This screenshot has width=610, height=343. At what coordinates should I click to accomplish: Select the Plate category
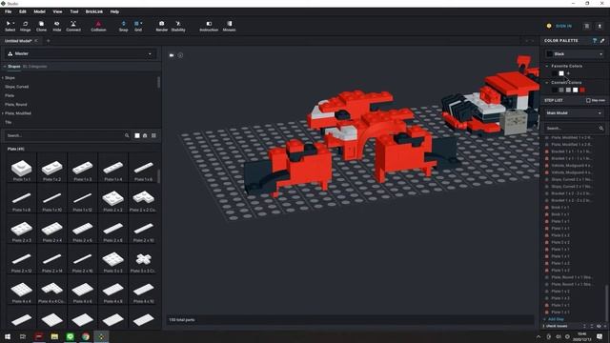click(x=10, y=95)
